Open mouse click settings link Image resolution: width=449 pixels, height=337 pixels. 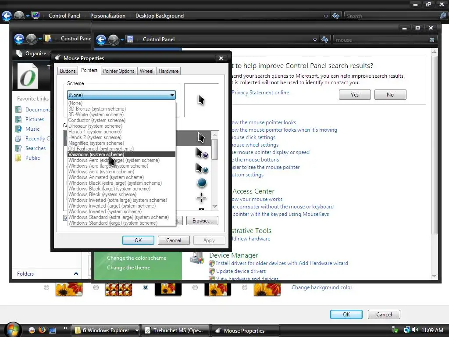[x=253, y=137]
